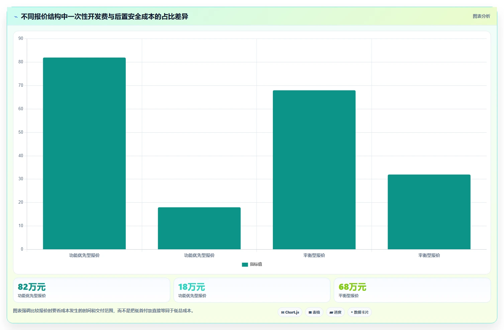Toggle the 指标值 legend color swatch

(x=245, y=265)
